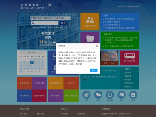Viewport: 156px width, 117px height.
Task: Switch to English version
Action: pyautogui.click(x=120, y=6)
